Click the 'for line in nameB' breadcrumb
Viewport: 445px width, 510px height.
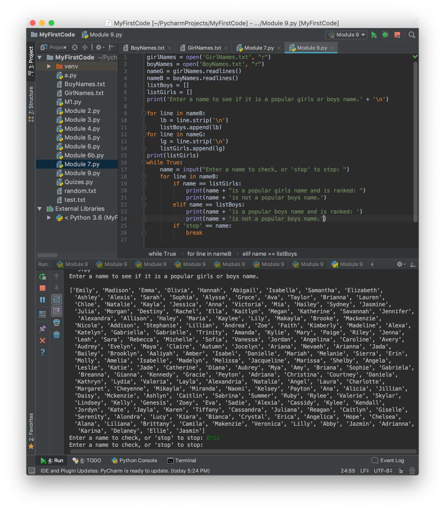click(209, 254)
